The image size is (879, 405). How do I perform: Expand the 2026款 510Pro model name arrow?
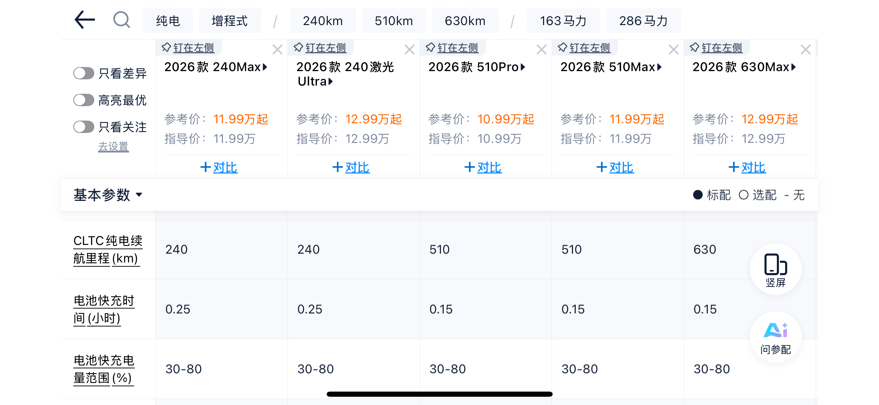tap(523, 67)
